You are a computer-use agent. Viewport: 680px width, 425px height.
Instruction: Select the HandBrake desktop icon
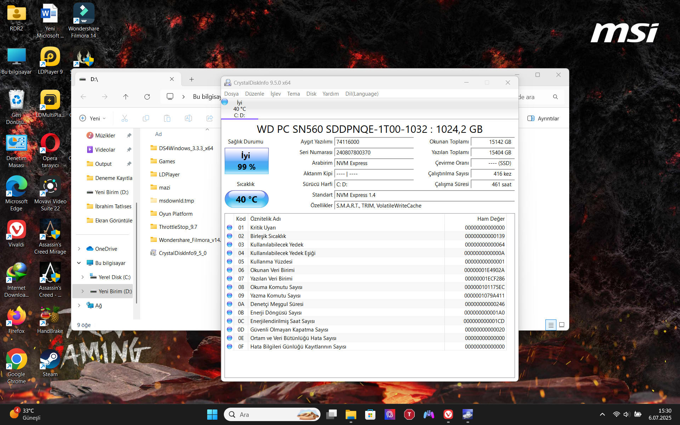click(x=50, y=320)
